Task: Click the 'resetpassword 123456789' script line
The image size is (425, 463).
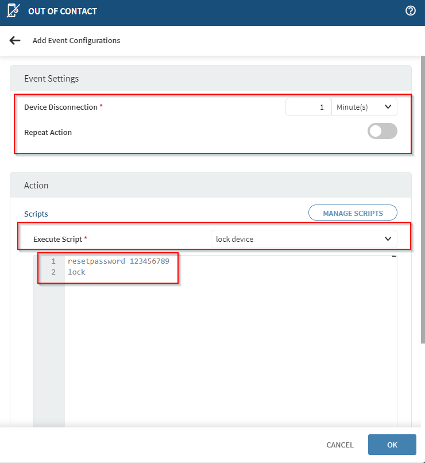Action: 118,261
